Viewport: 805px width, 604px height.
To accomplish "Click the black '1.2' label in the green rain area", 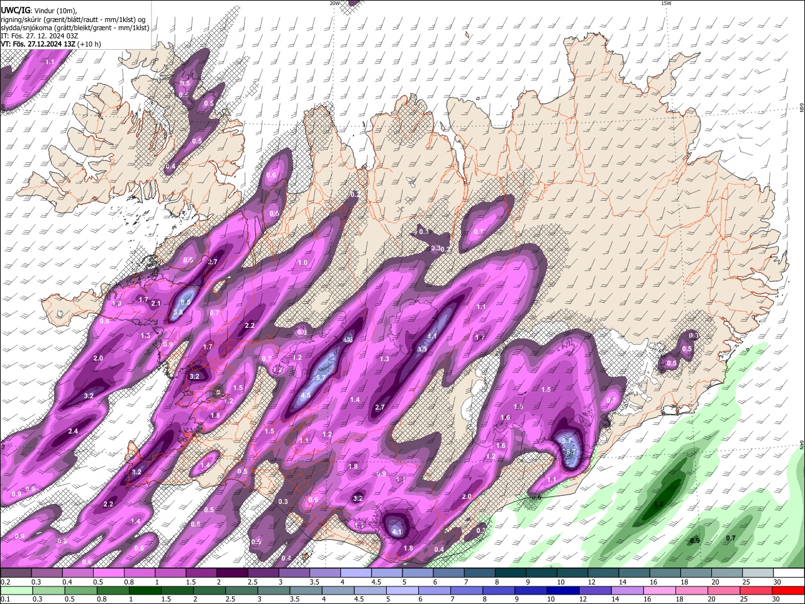I will 659,504.
